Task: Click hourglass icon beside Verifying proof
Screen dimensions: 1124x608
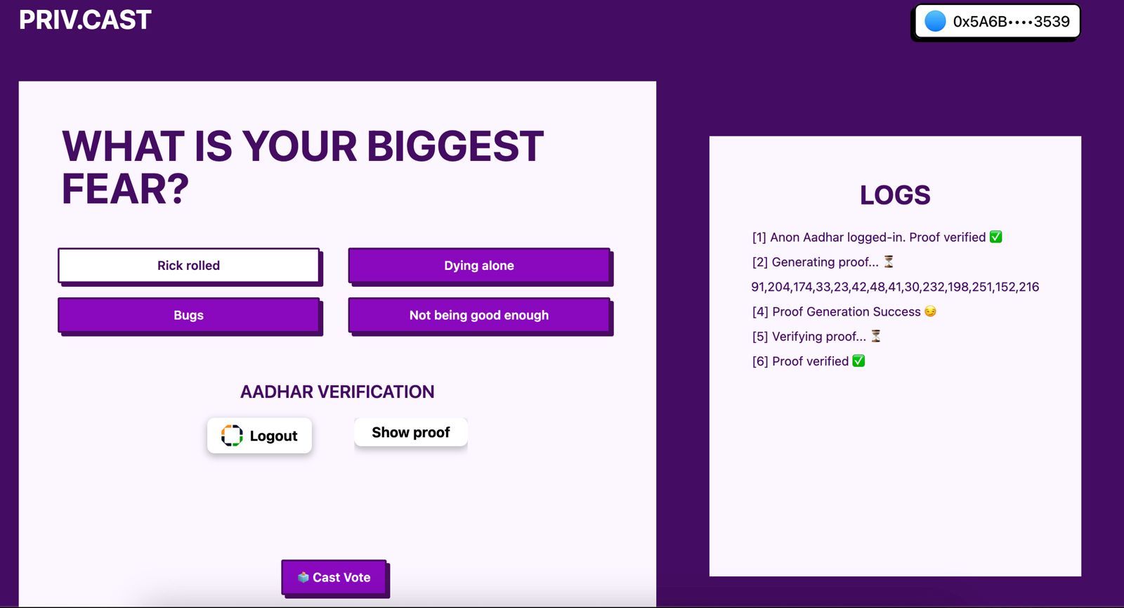Action: [x=876, y=336]
